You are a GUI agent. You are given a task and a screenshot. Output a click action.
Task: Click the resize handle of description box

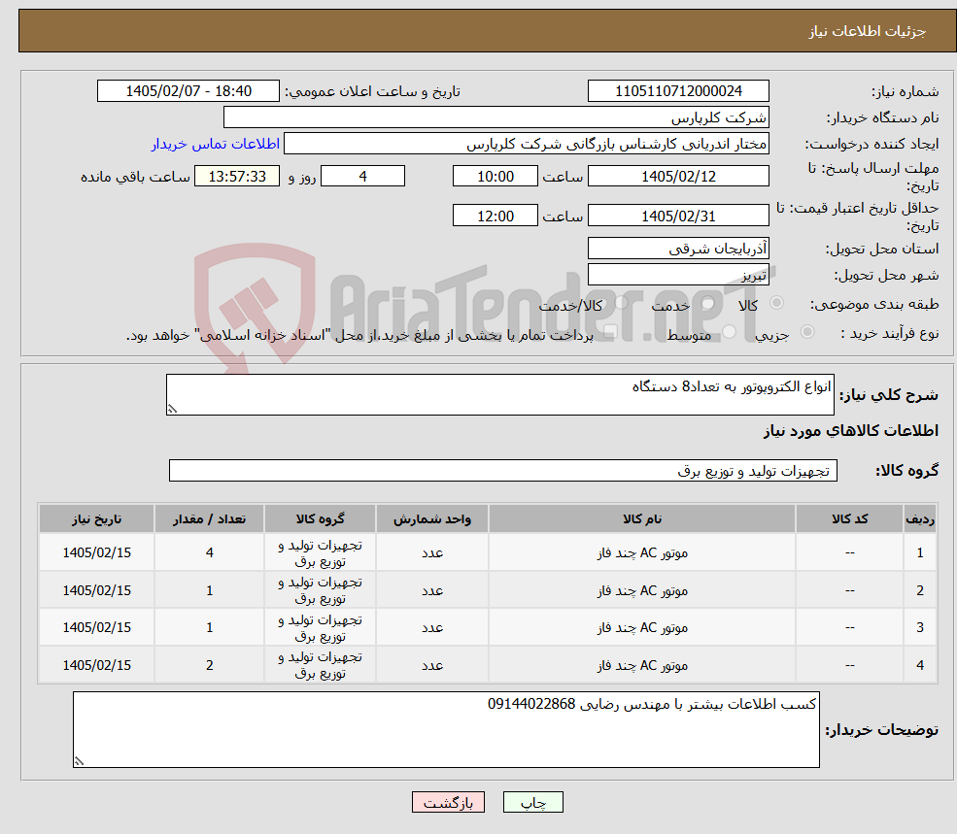click(x=172, y=410)
